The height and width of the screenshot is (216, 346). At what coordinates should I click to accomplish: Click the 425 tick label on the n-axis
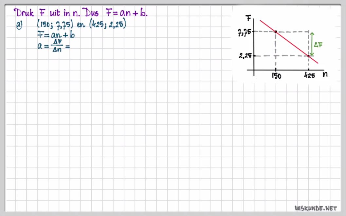[x=309, y=76]
